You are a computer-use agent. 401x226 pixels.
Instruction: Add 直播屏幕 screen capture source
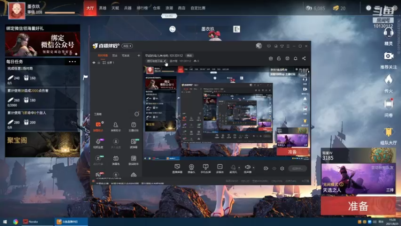coord(177,169)
